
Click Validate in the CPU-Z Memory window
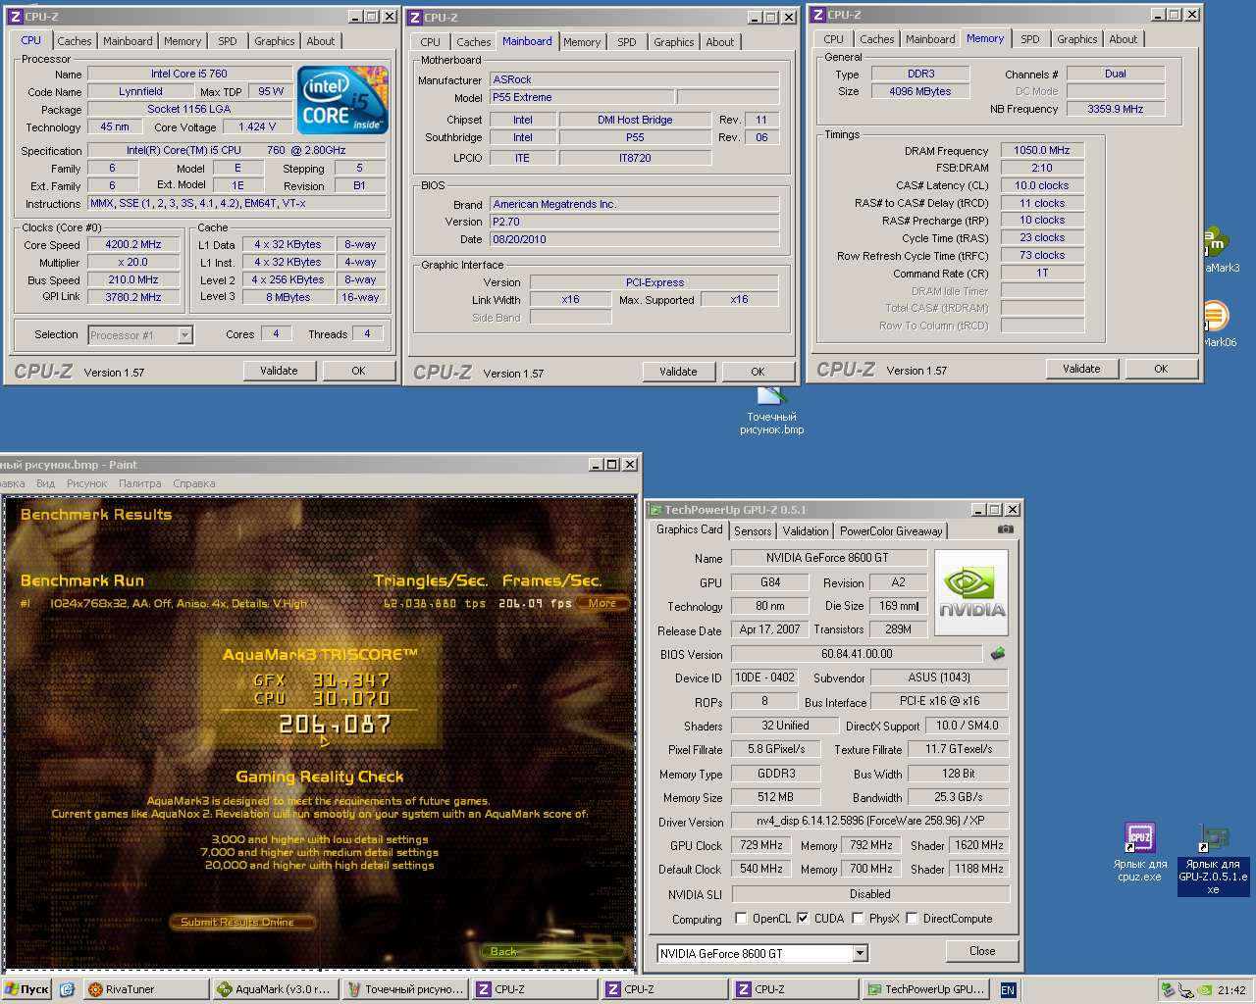1081,369
